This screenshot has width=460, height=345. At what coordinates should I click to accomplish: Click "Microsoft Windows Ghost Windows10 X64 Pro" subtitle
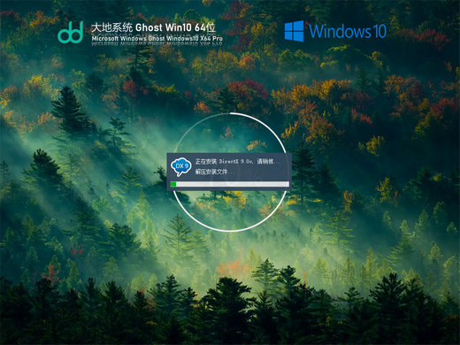click(x=157, y=38)
